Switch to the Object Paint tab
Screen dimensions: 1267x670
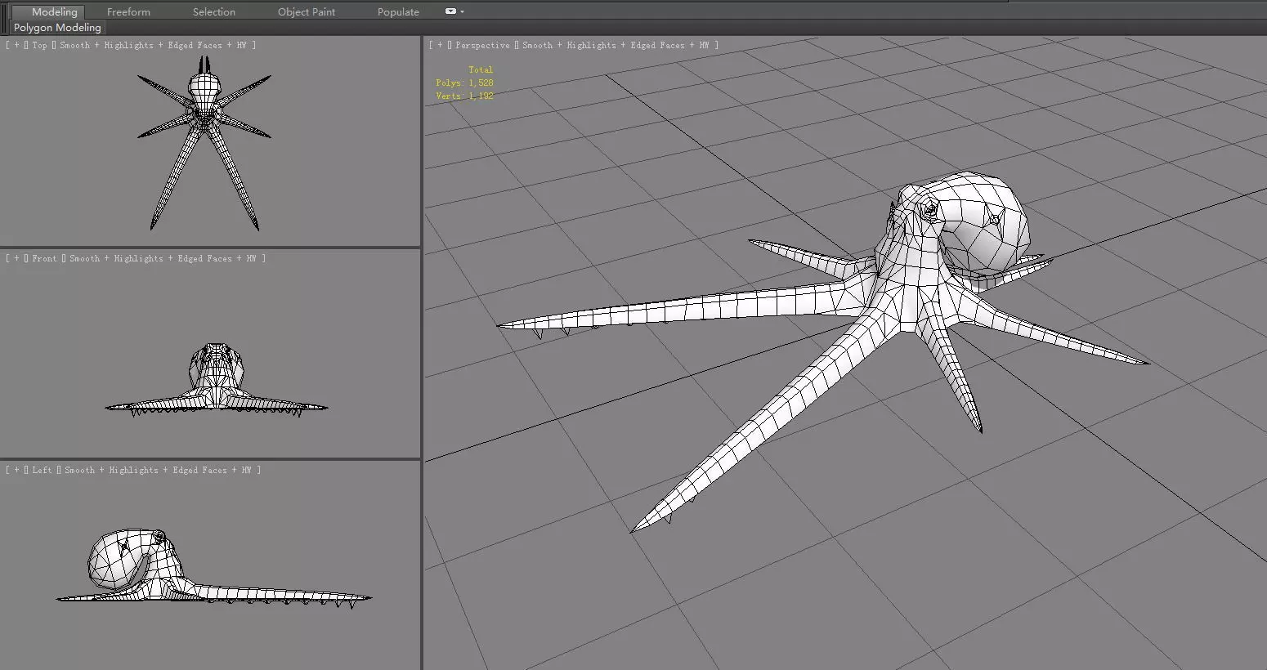pyautogui.click(x=307, y=11)
